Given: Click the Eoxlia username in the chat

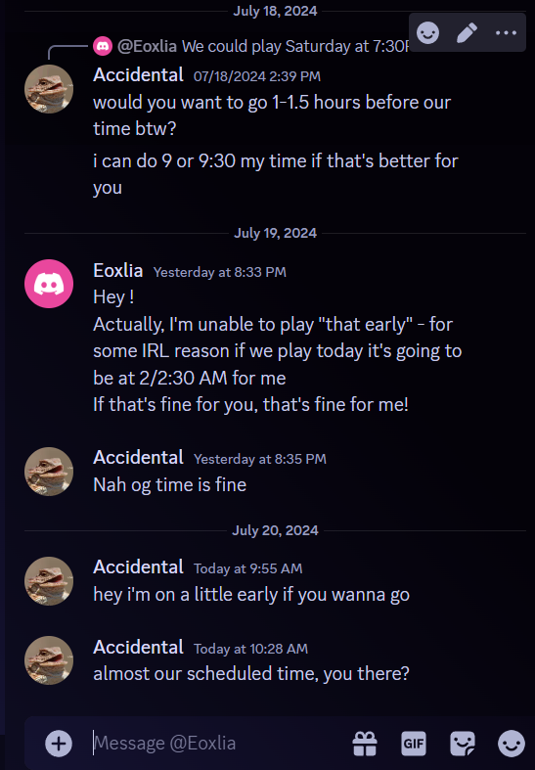Looking at the screenshot, I should click(x=117, y=271).
